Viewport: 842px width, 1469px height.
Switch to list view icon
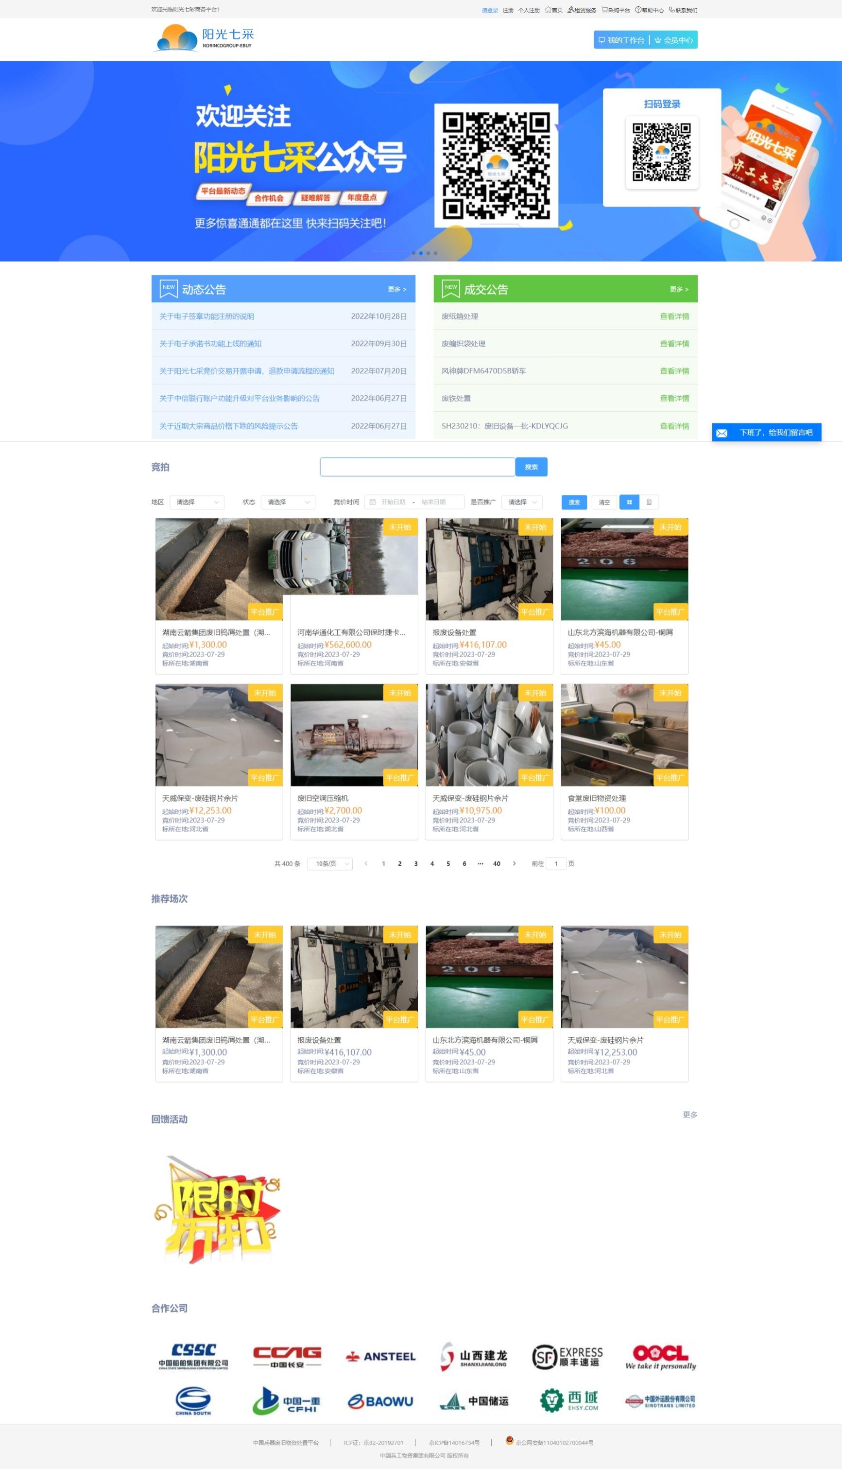(649, 502)
